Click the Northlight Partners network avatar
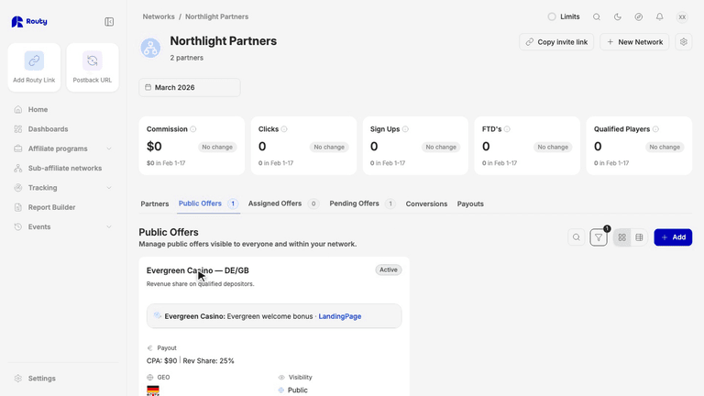Screen dimensions: 704x396 click(x=150, y=48)
